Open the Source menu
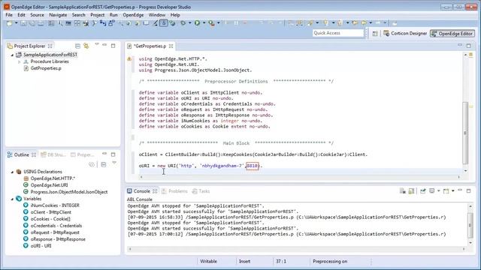Image resolution: width=481 pixels, height=270 pixels. 37,15
